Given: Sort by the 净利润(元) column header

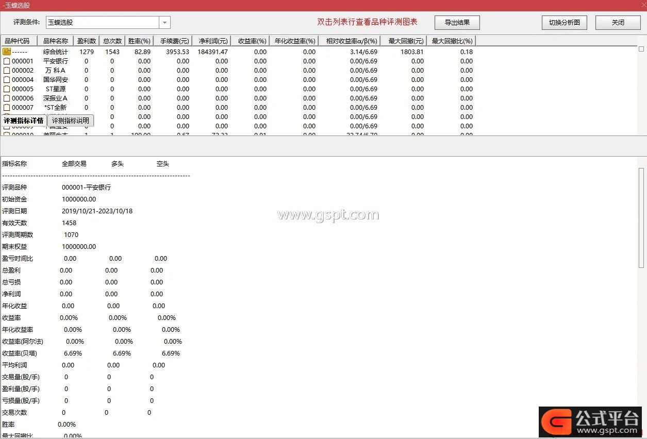Looking at the screenshot, I should (x=211, y=41).
